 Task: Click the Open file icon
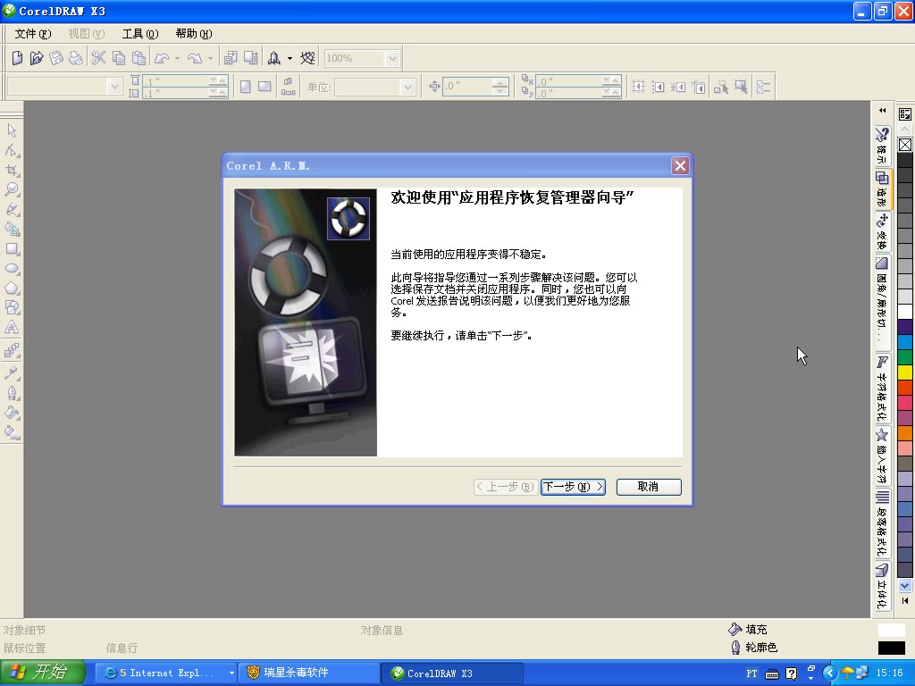36,58
